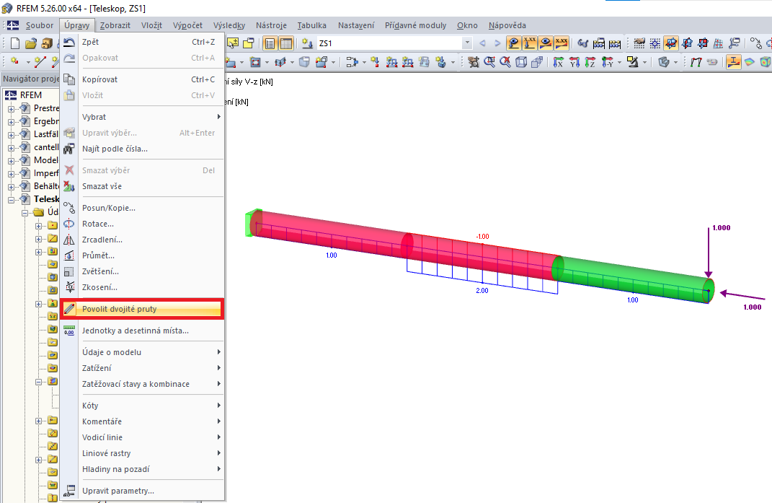Select the Behält model tree item
The image size is (772, 503).
46,186
